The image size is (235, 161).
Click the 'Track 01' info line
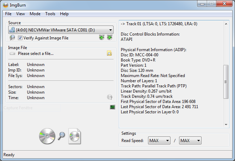159,24
